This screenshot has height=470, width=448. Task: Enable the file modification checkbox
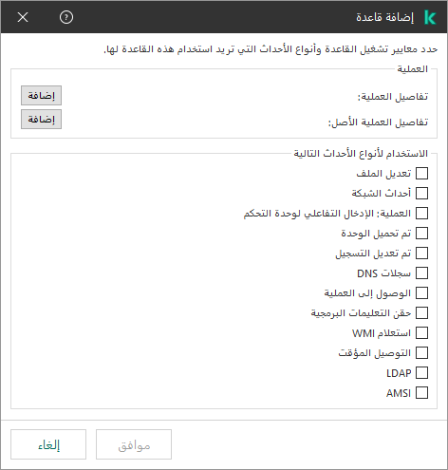(421, 174)
